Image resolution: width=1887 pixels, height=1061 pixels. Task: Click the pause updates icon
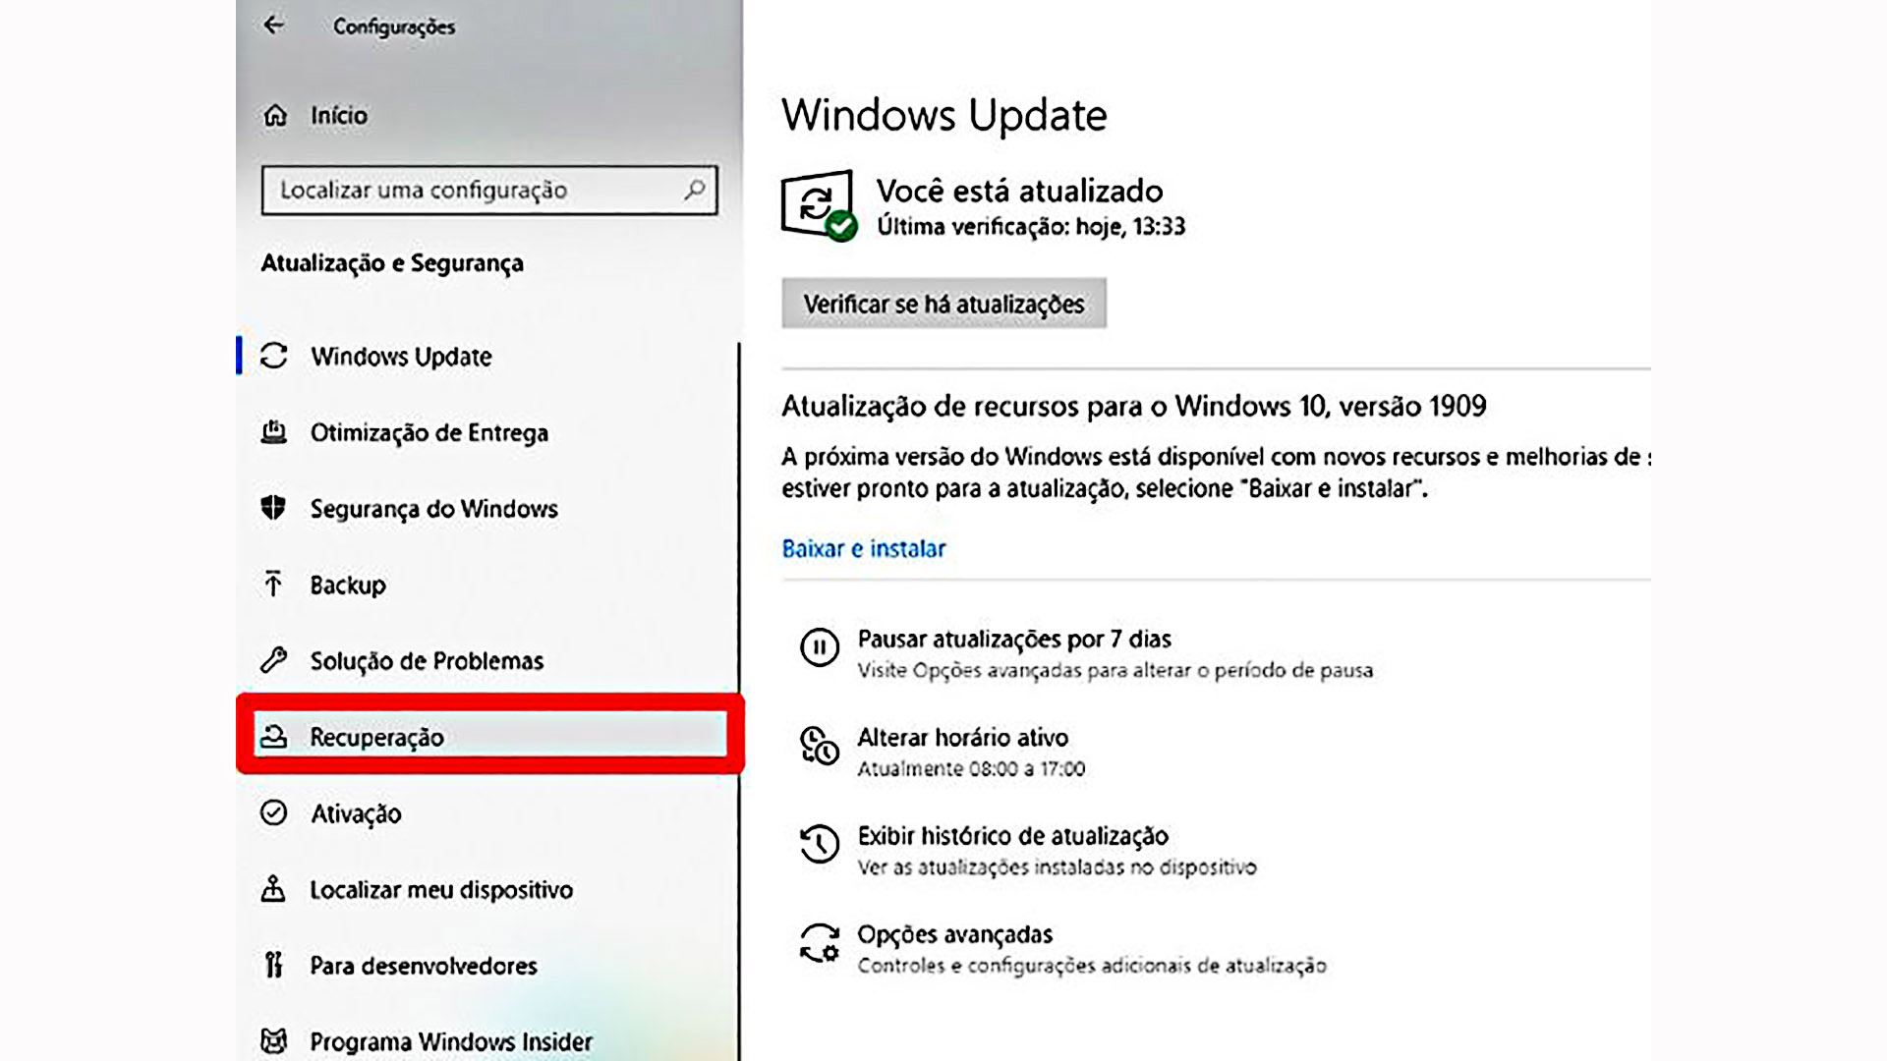(819, 647)
